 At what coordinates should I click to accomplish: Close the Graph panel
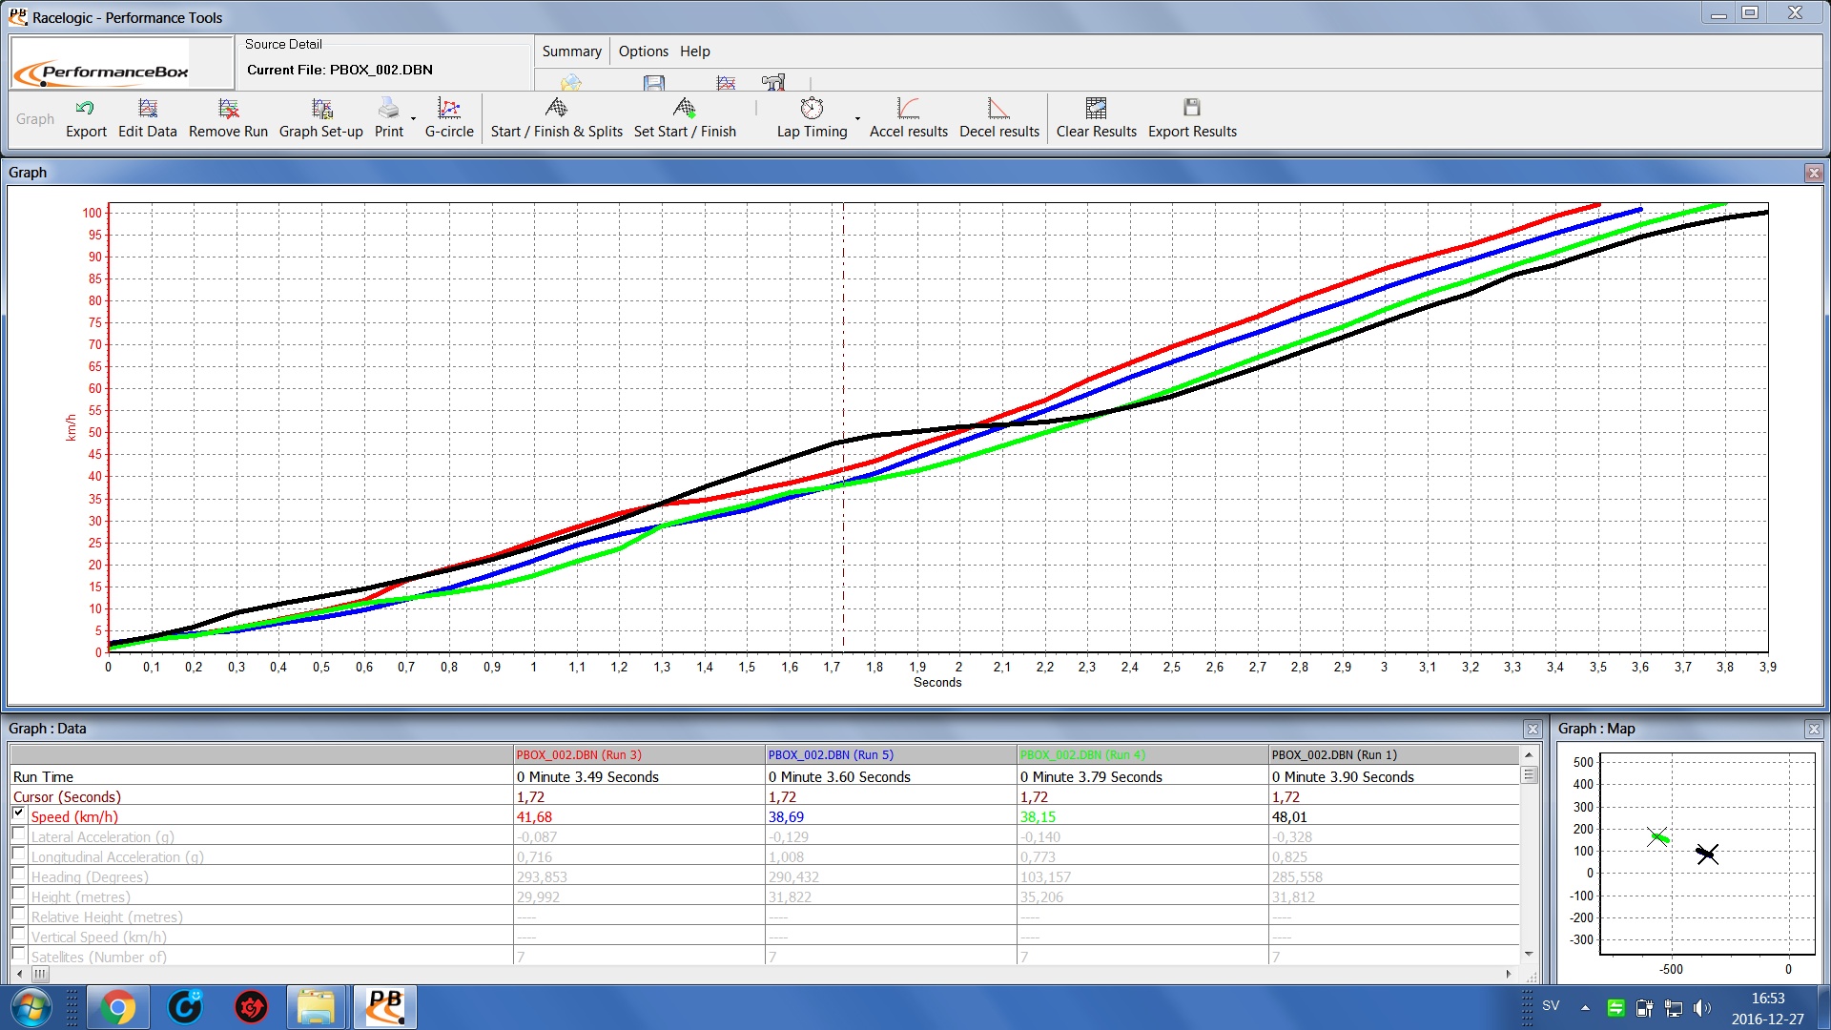tap(1814, 173)
